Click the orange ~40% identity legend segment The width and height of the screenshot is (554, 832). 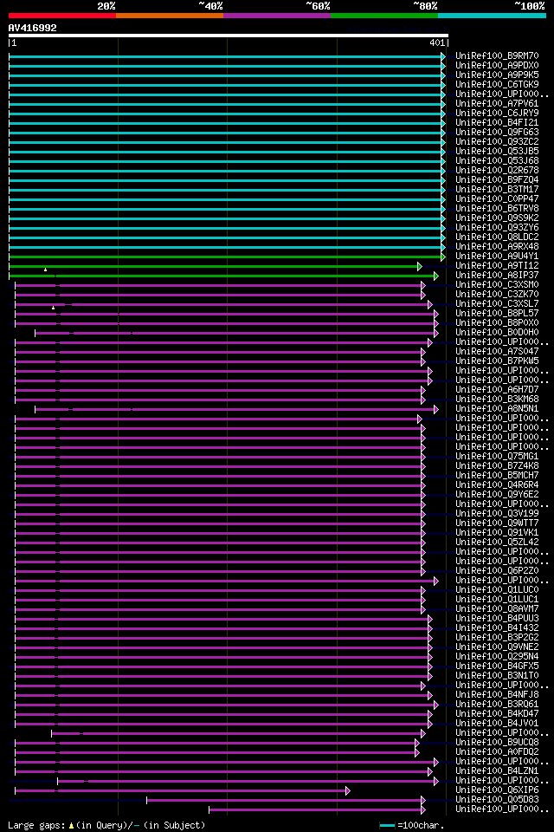[x=170, y=16]
